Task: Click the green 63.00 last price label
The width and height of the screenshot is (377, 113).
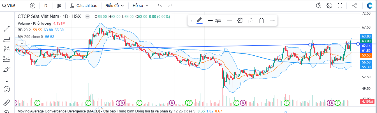Action: [367, 41]
